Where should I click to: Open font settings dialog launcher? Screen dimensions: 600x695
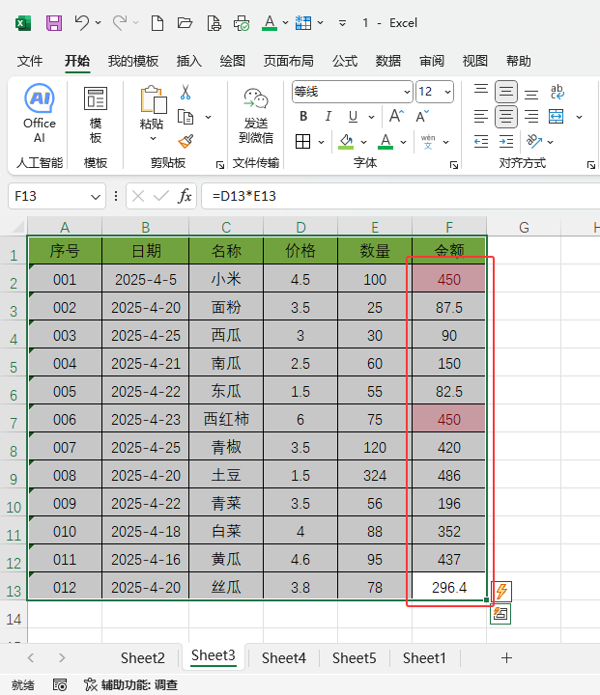[x=453, y=165]
